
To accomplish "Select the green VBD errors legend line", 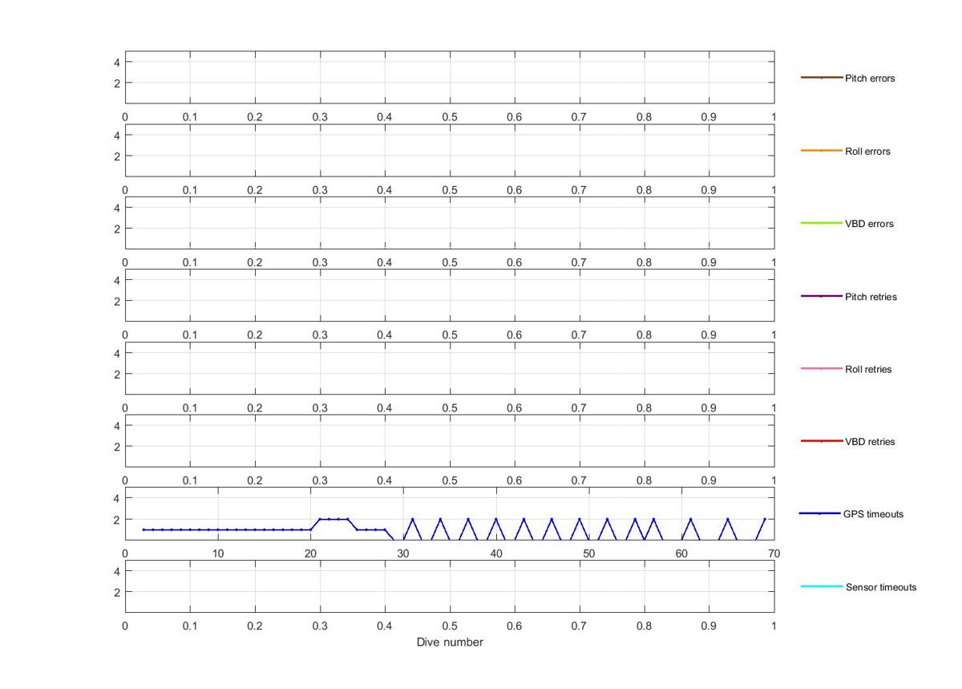I will 821,223.
